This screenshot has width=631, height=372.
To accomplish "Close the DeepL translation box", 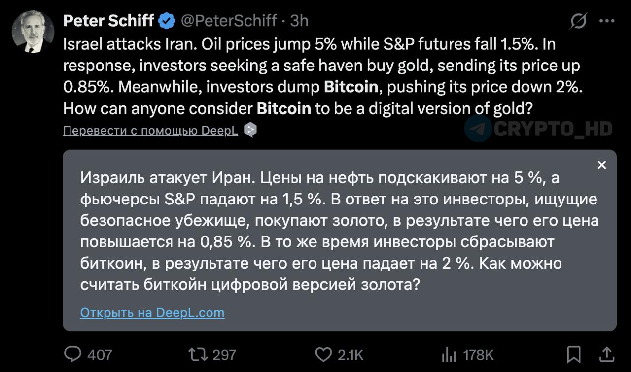I will 601,165.
